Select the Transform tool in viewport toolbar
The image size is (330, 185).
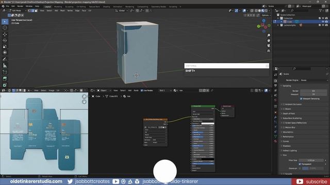point(5,52)
